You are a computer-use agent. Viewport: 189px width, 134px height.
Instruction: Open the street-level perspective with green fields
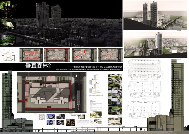(156, 45)
